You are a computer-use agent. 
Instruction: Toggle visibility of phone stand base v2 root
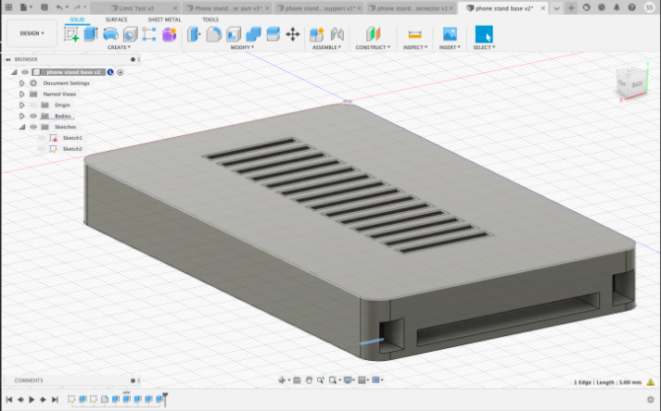tap(25, 72)
